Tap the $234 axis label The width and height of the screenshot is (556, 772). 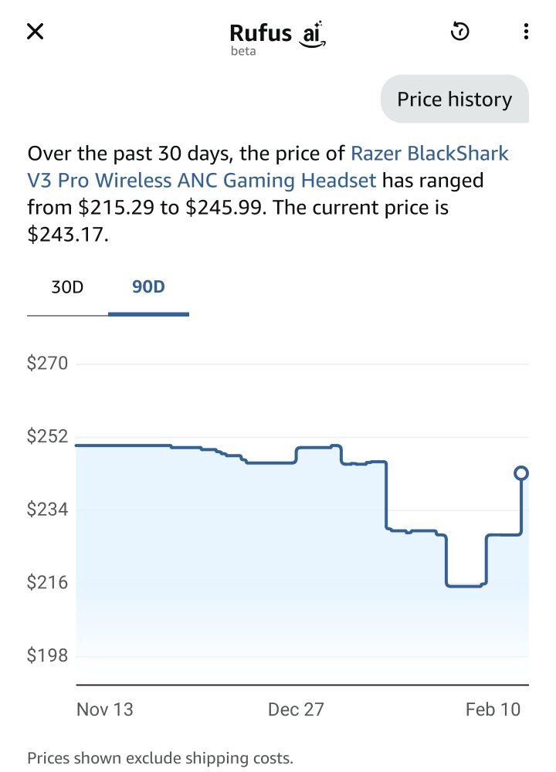48,510
